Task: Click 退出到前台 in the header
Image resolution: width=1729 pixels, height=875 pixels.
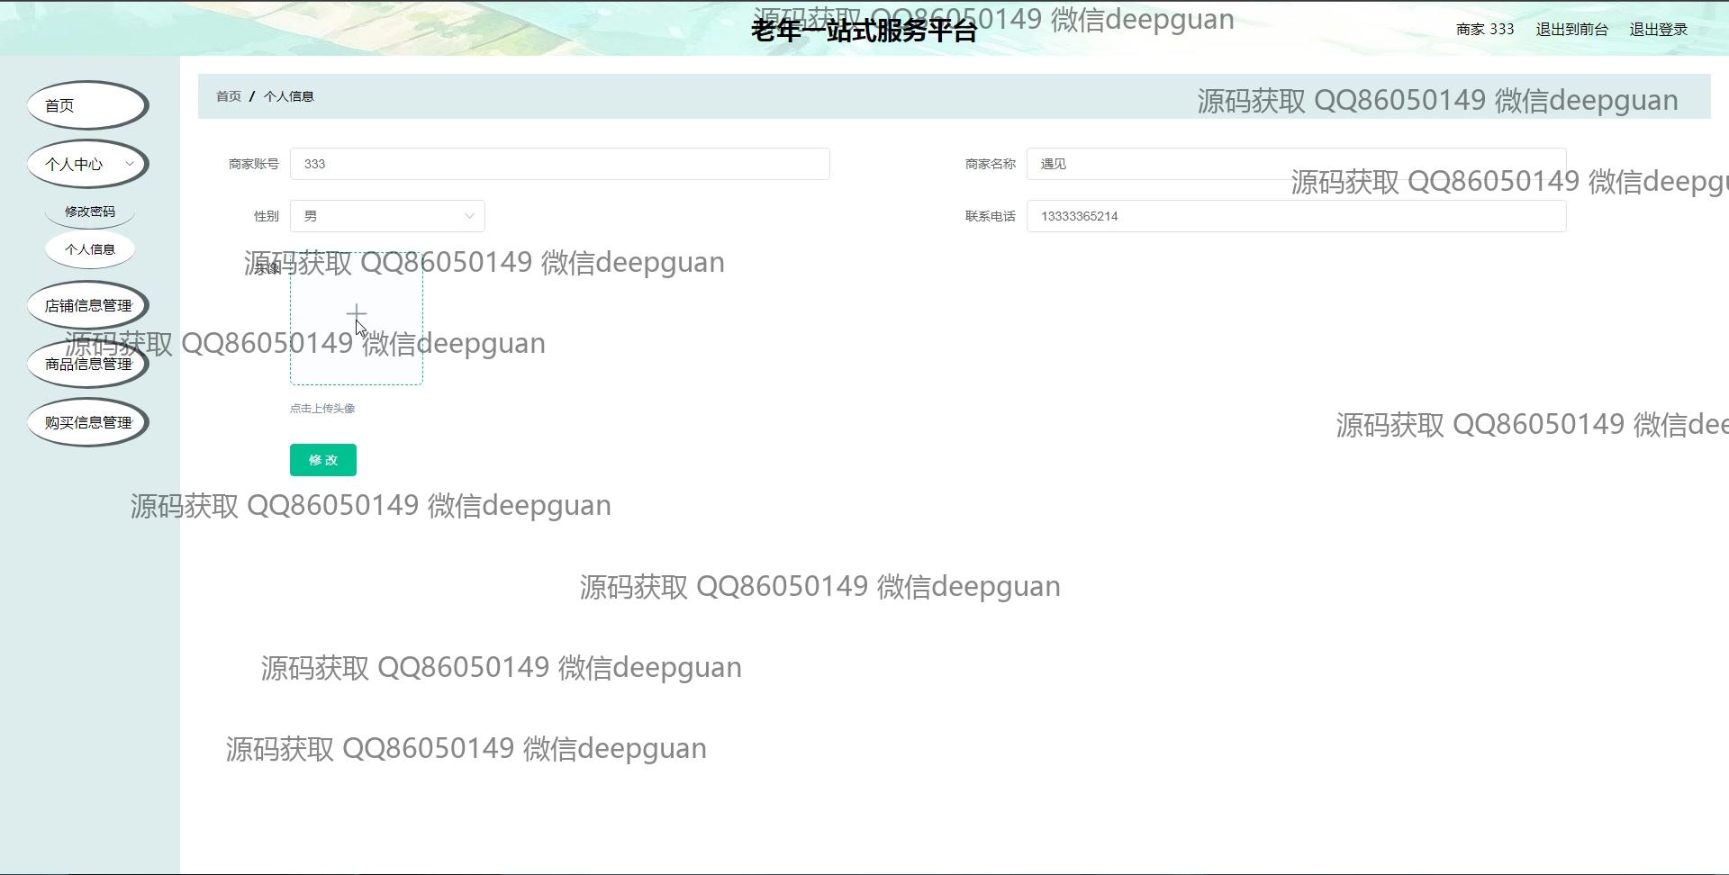Action: 1571,30
